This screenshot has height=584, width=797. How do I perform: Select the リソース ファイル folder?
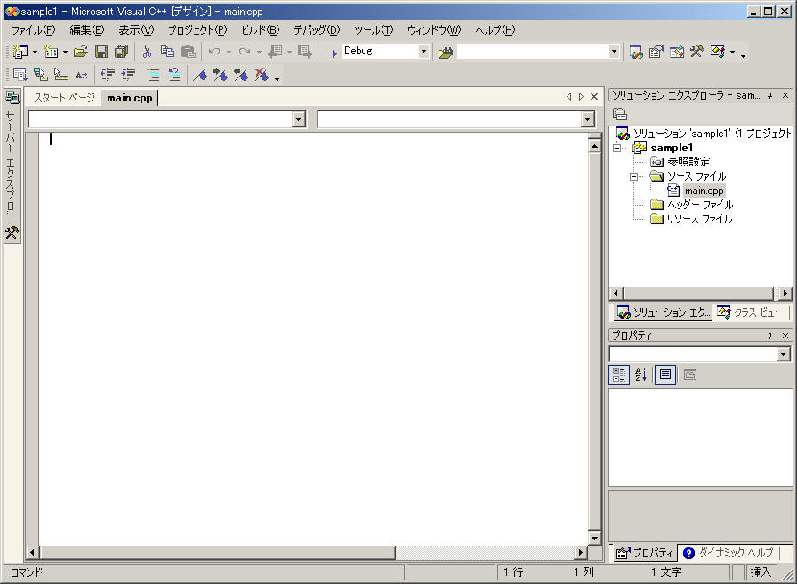(699, 219)
